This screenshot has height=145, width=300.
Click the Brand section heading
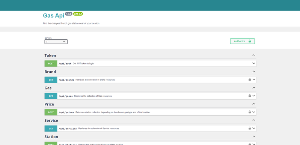50,72
